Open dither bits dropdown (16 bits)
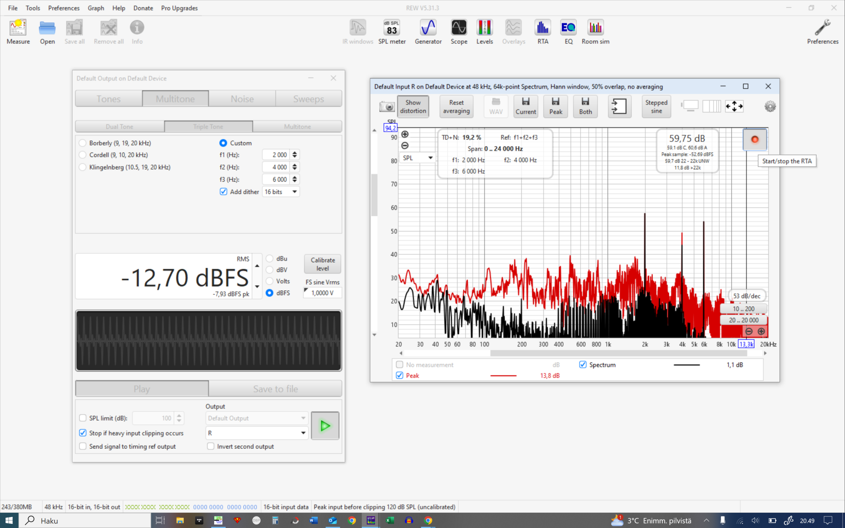The width and height of the screenshot is (845, 528). click(x=281, y=192)
